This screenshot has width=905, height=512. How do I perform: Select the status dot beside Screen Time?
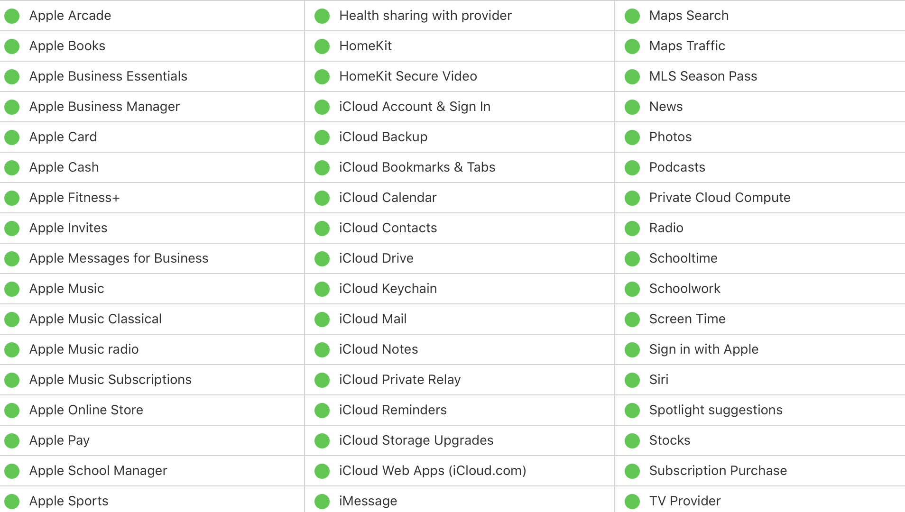[632, 319]
